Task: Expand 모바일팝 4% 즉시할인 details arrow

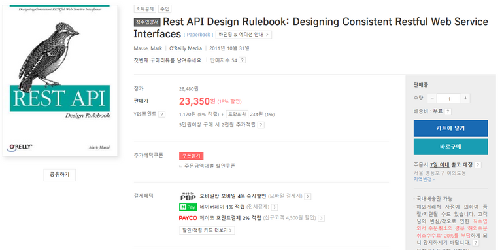Action: tap(308, 196)
